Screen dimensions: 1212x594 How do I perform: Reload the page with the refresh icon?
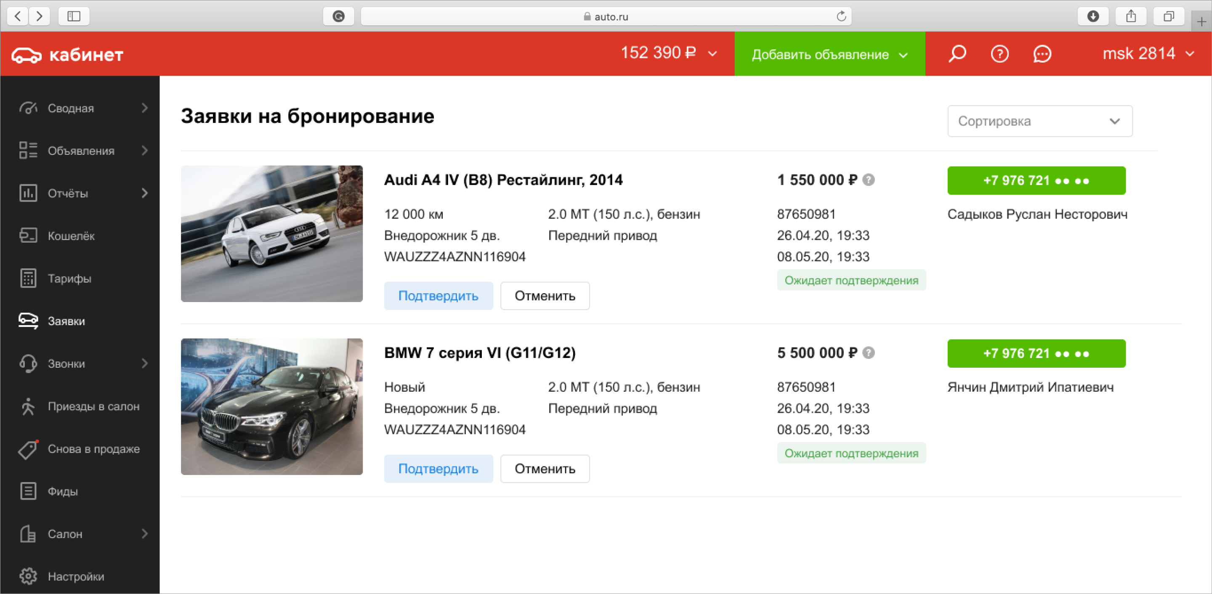(x=841, y=16)
